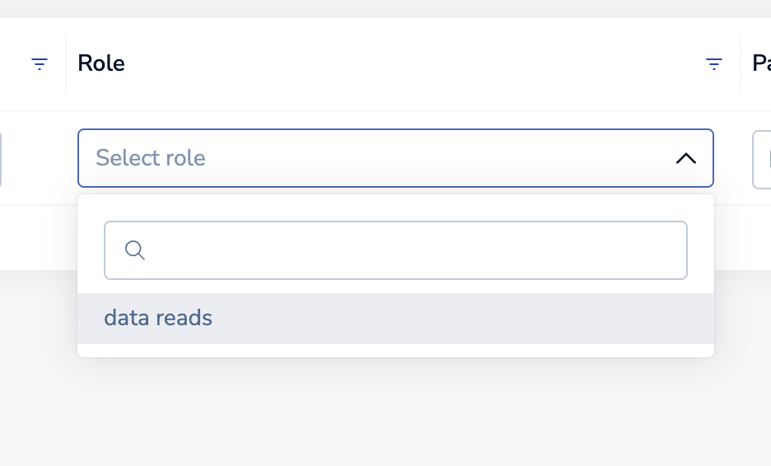Image resolution: width=771 pixels, height=466 pixels.
Task: Sort by the Role column header
Action: pos(101,63)
